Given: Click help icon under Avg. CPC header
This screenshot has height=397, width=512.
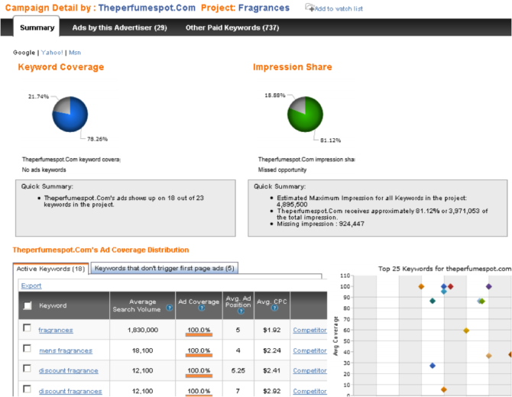Looking at the screenshot, I should [274, 308].
